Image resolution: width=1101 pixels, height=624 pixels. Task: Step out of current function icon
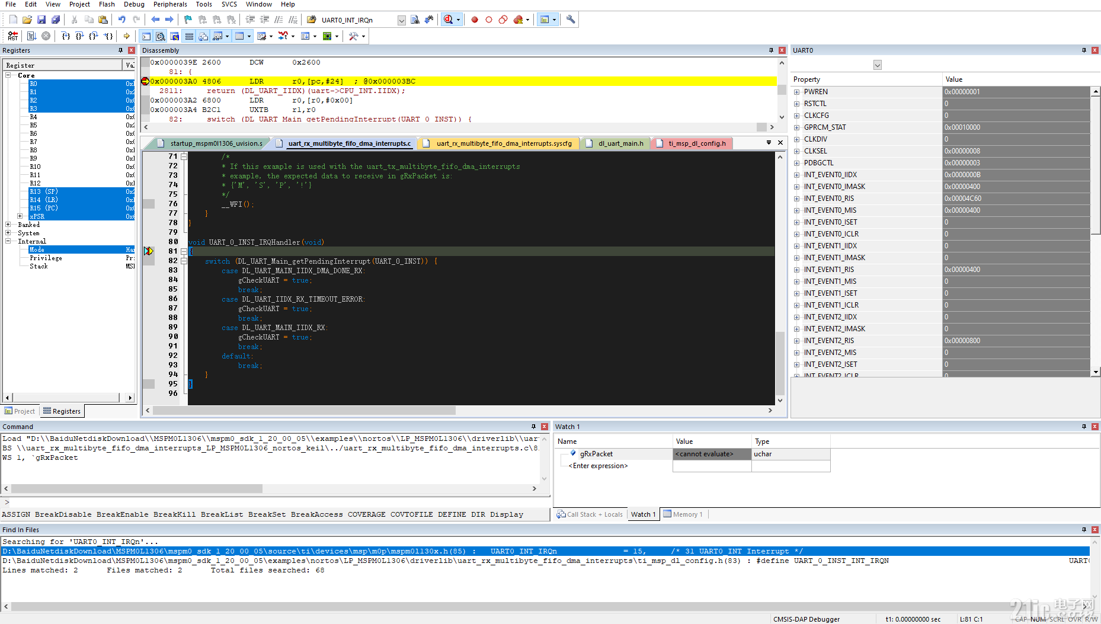click(94, 36)
